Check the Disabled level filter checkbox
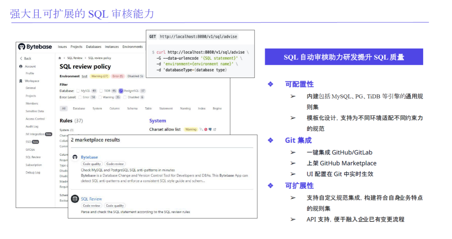Image resolution: width=452 pixels, height=239 pixels. coord(125,97)
